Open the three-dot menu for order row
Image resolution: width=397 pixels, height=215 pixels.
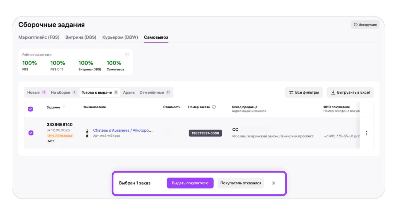click(366, 133)
